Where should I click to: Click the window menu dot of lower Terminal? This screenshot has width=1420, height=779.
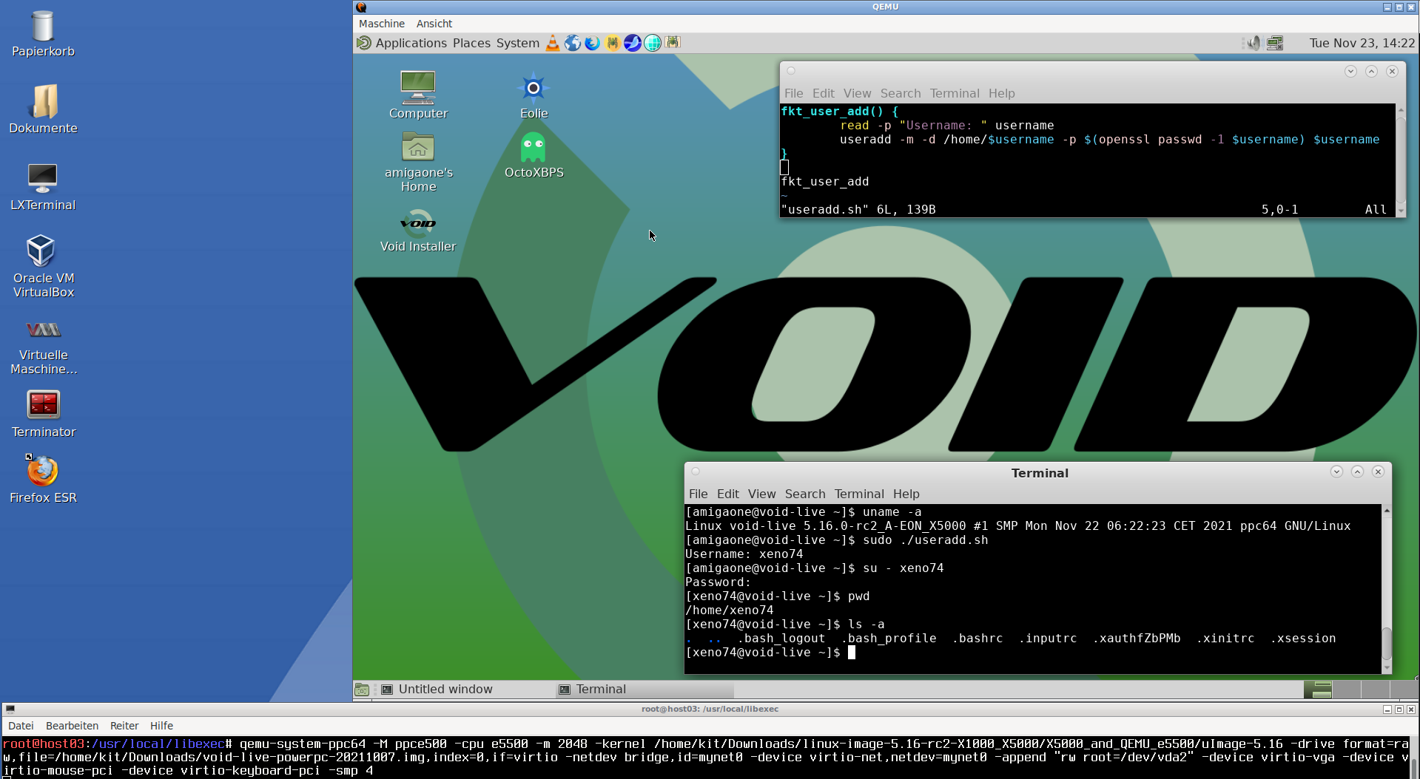coord(696,472)
